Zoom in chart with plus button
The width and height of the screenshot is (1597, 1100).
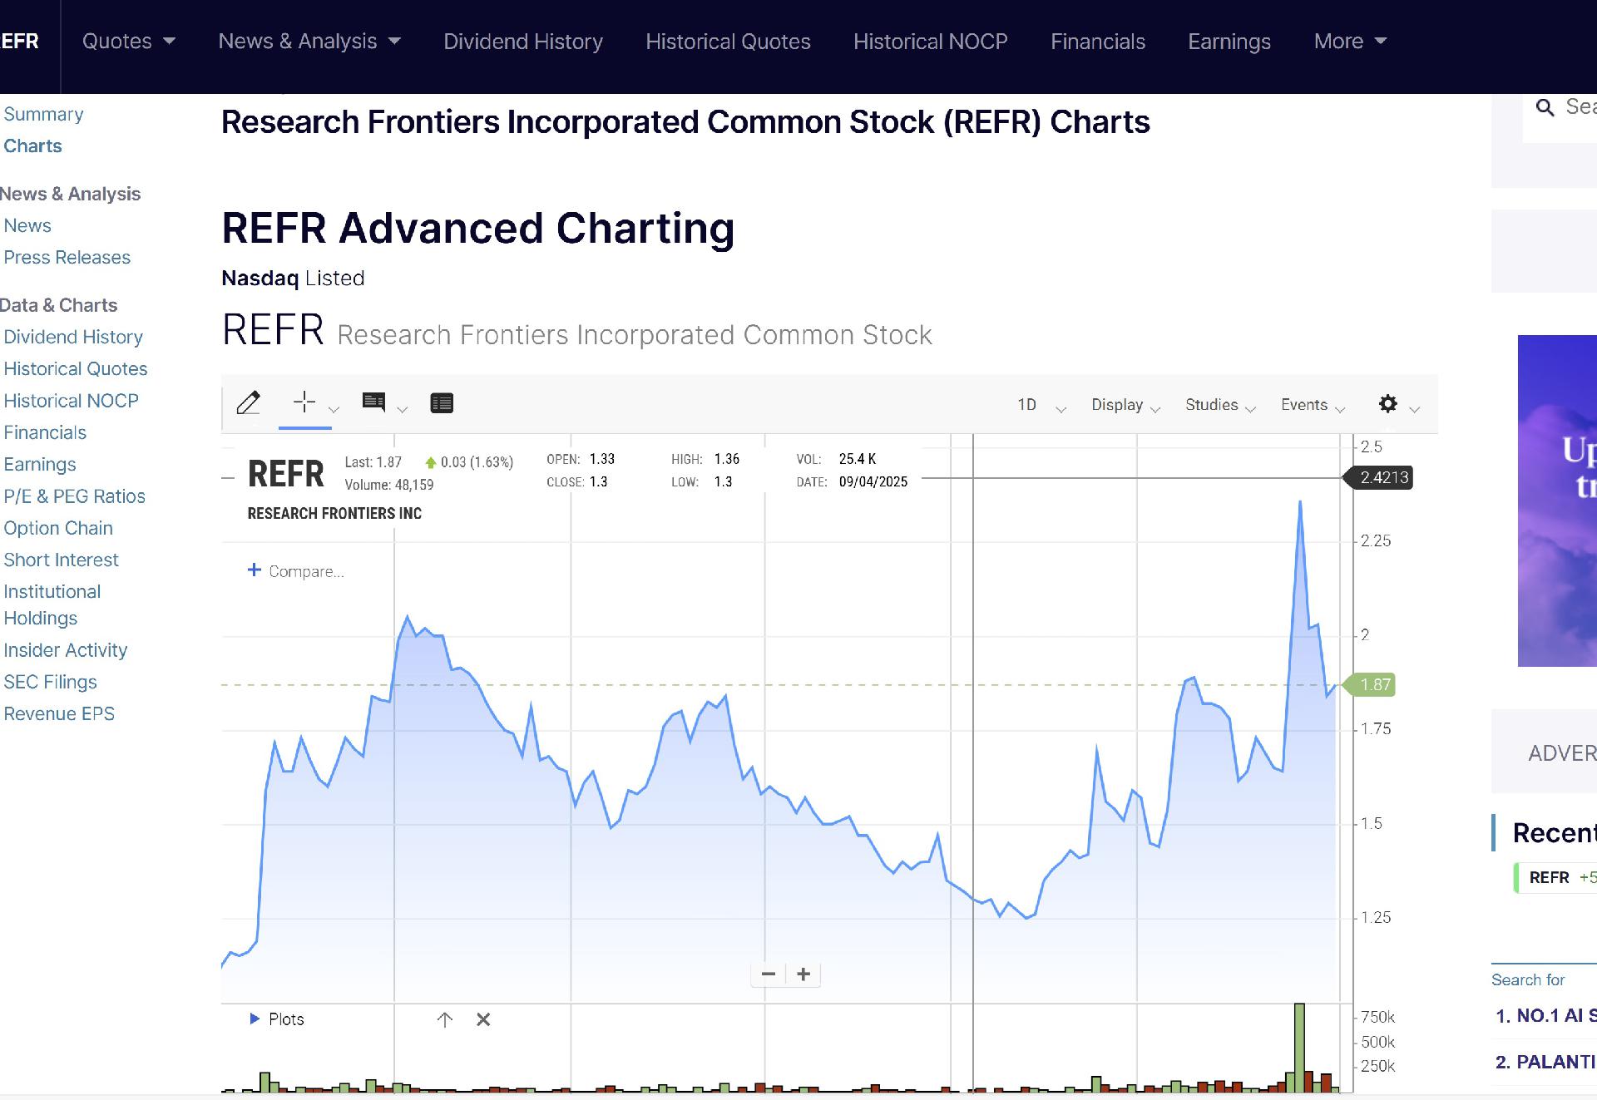pos(803,974)
